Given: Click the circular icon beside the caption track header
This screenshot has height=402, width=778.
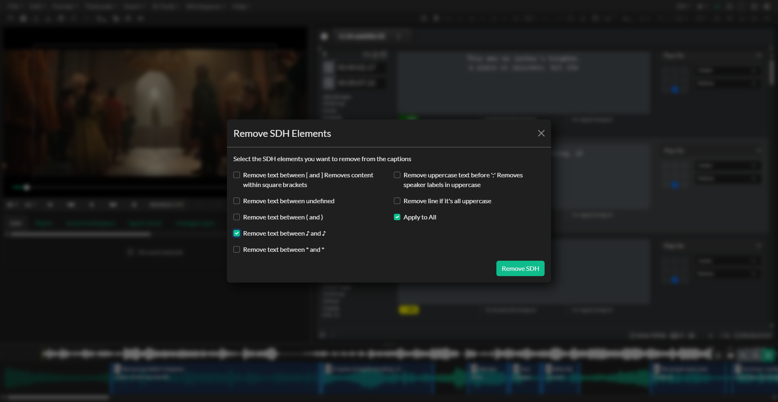Looking at the screenshot, I should pos(324,36).
